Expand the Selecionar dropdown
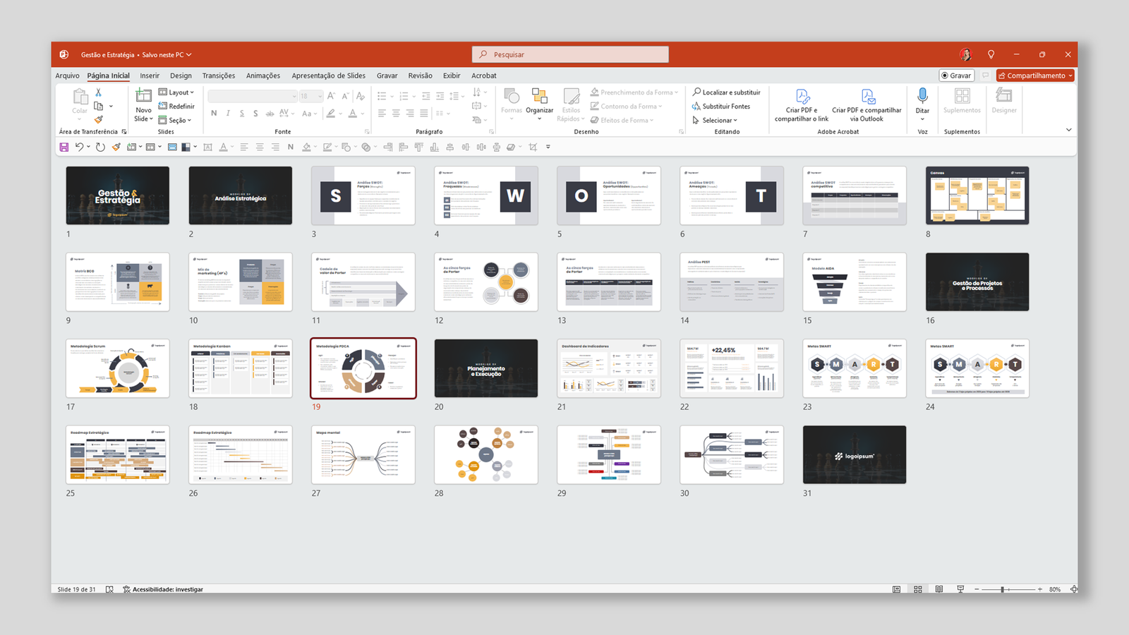Screen dimensions: 1129x635 click(715, 121)
